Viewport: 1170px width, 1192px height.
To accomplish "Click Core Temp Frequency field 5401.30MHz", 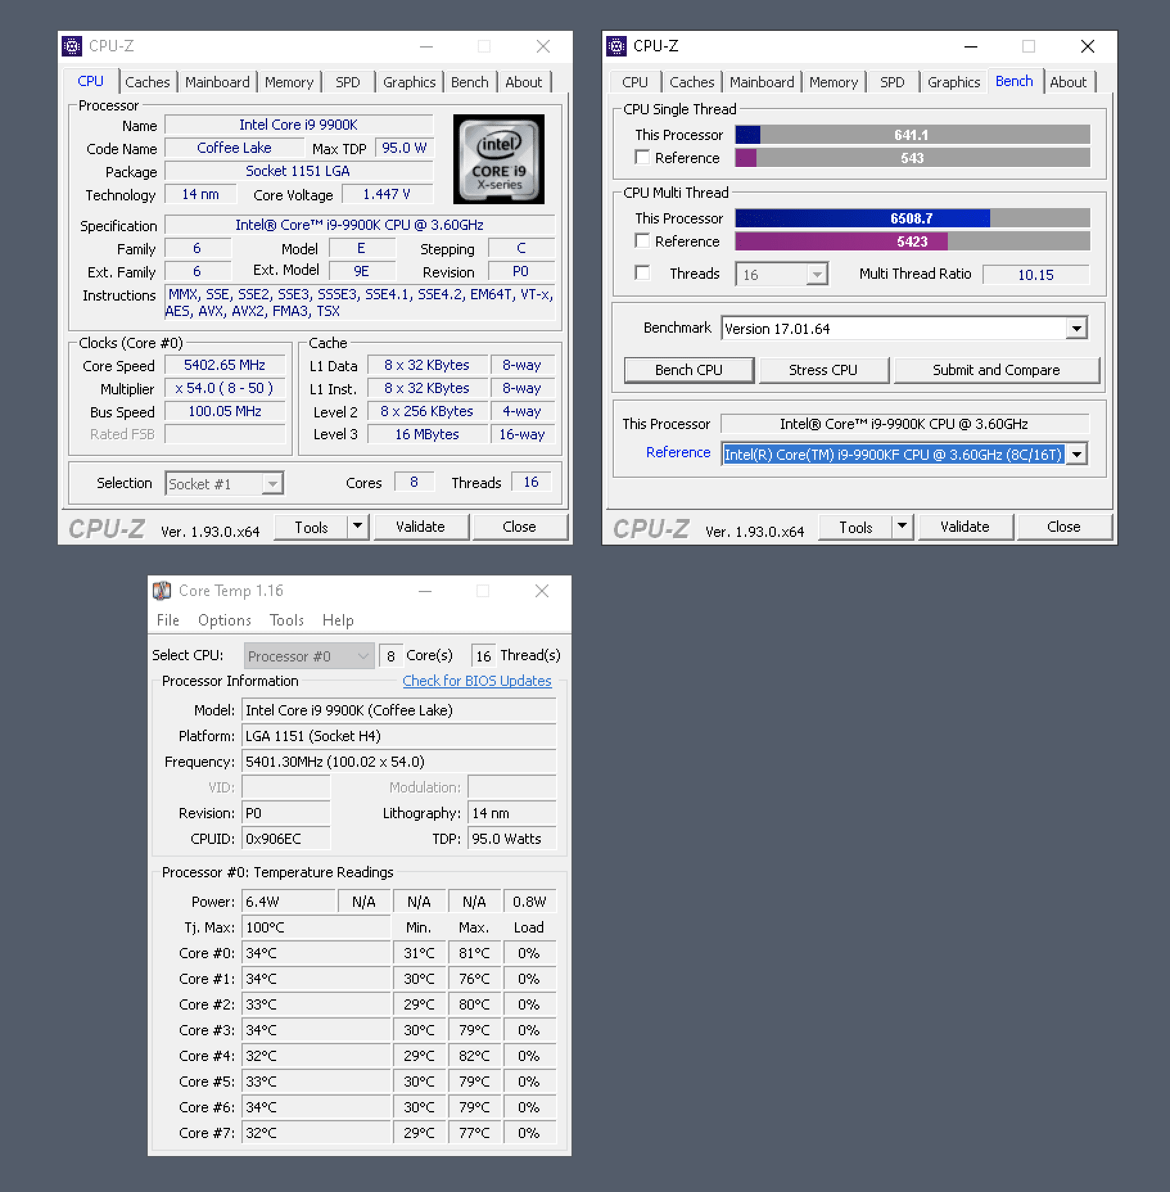I will coord(399,762).
